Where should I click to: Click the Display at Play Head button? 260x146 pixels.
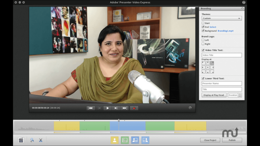coord(214,95)
